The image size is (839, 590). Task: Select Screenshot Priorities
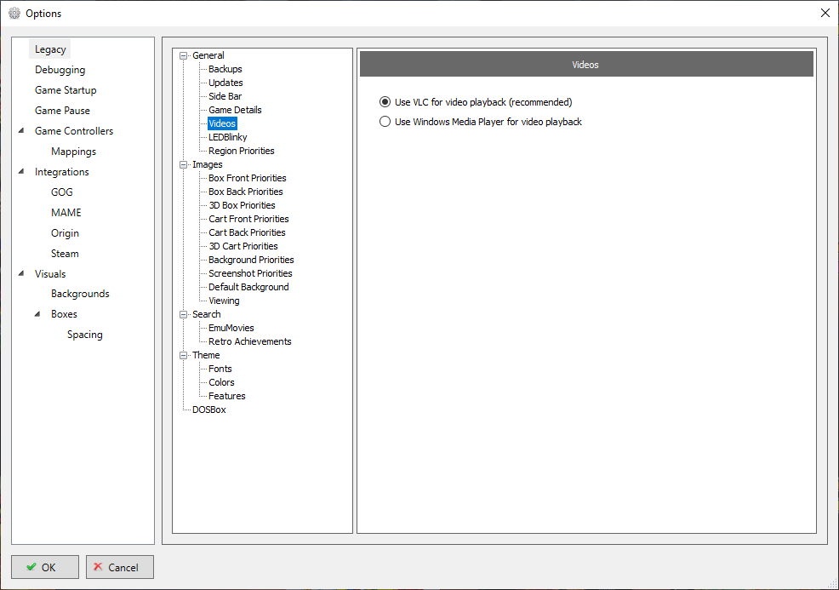pos(250,273)
